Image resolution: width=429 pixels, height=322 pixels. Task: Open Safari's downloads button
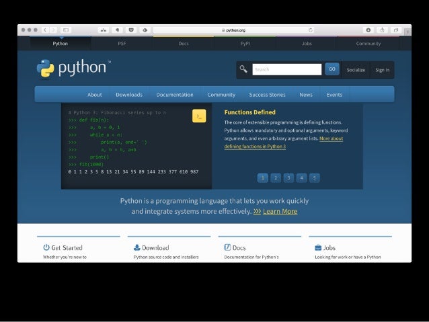tap(368, 30)
